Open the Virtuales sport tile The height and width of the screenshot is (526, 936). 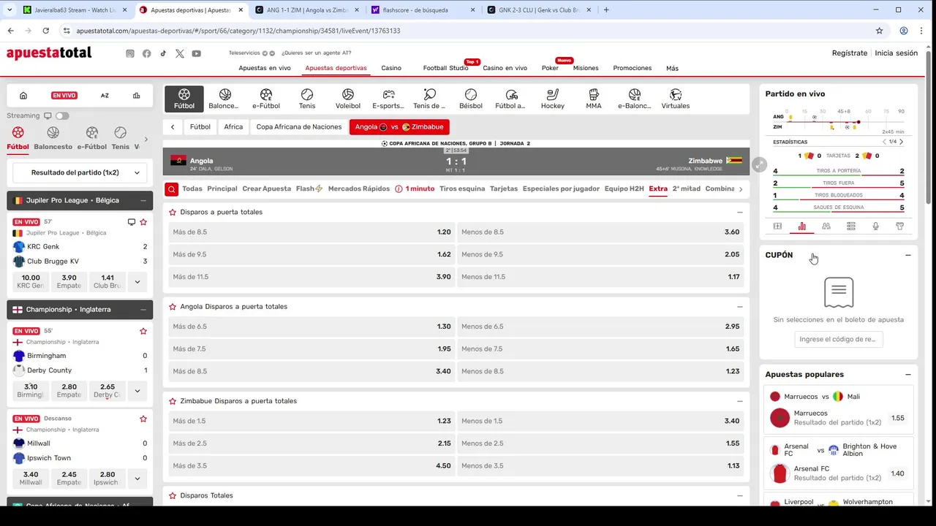coord(676,99)
